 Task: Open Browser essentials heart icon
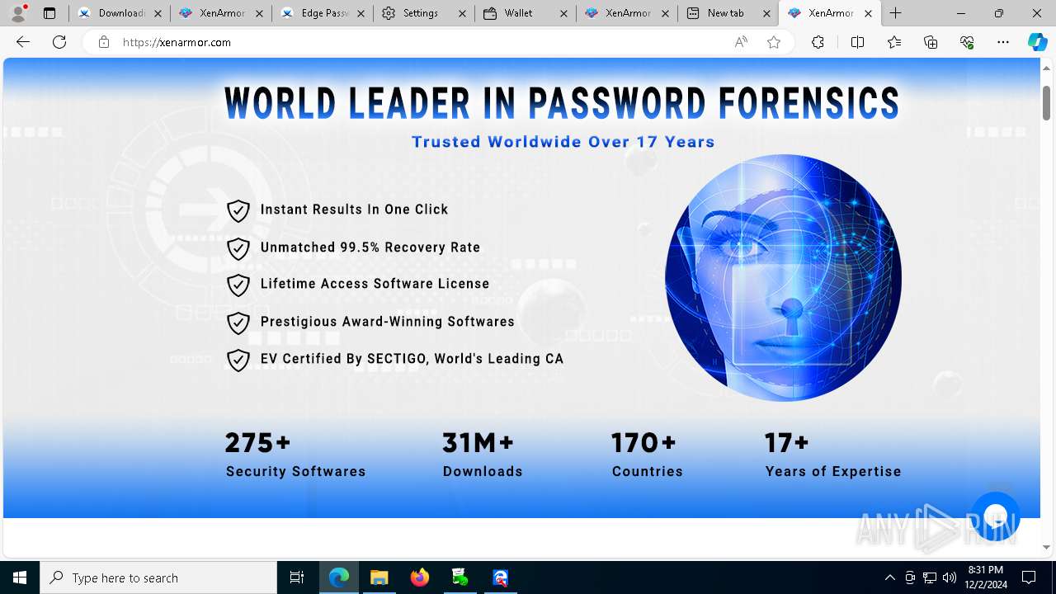pos(967,42)
